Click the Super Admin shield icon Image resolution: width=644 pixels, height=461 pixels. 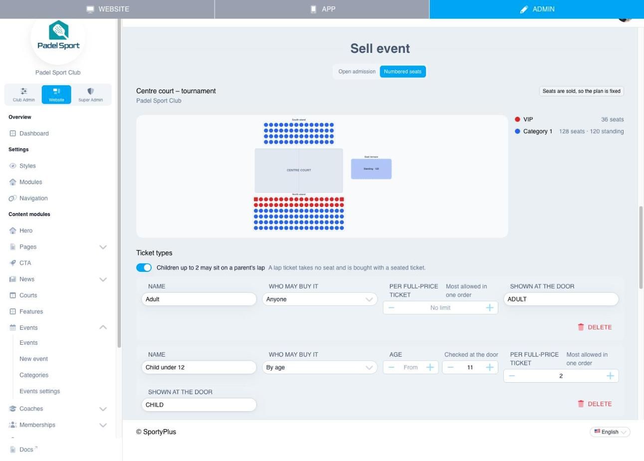pos(90,91)
